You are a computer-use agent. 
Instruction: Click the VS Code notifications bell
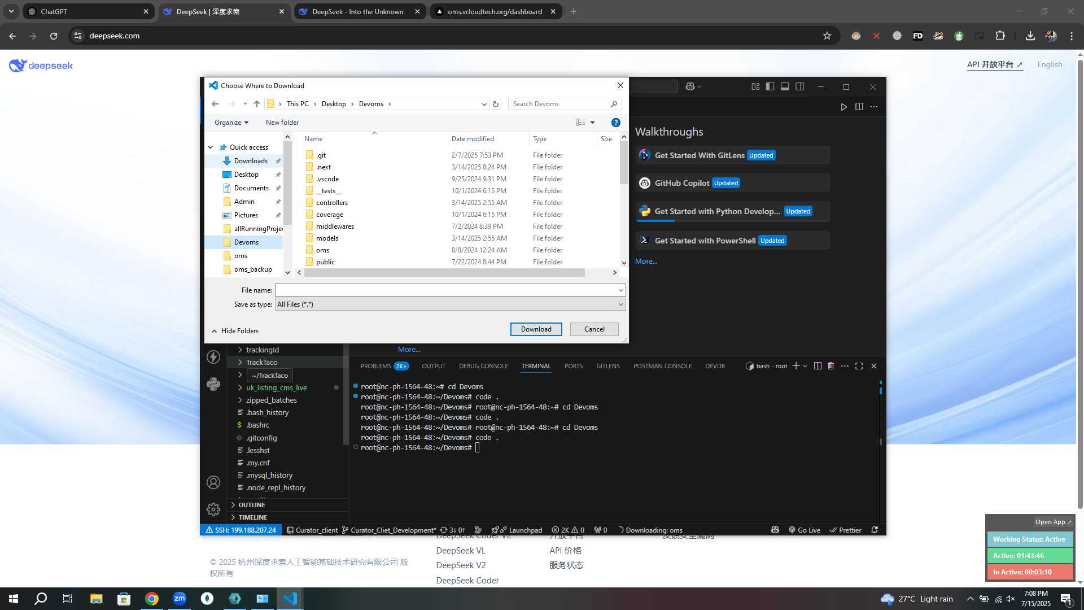tap(875, 530)
